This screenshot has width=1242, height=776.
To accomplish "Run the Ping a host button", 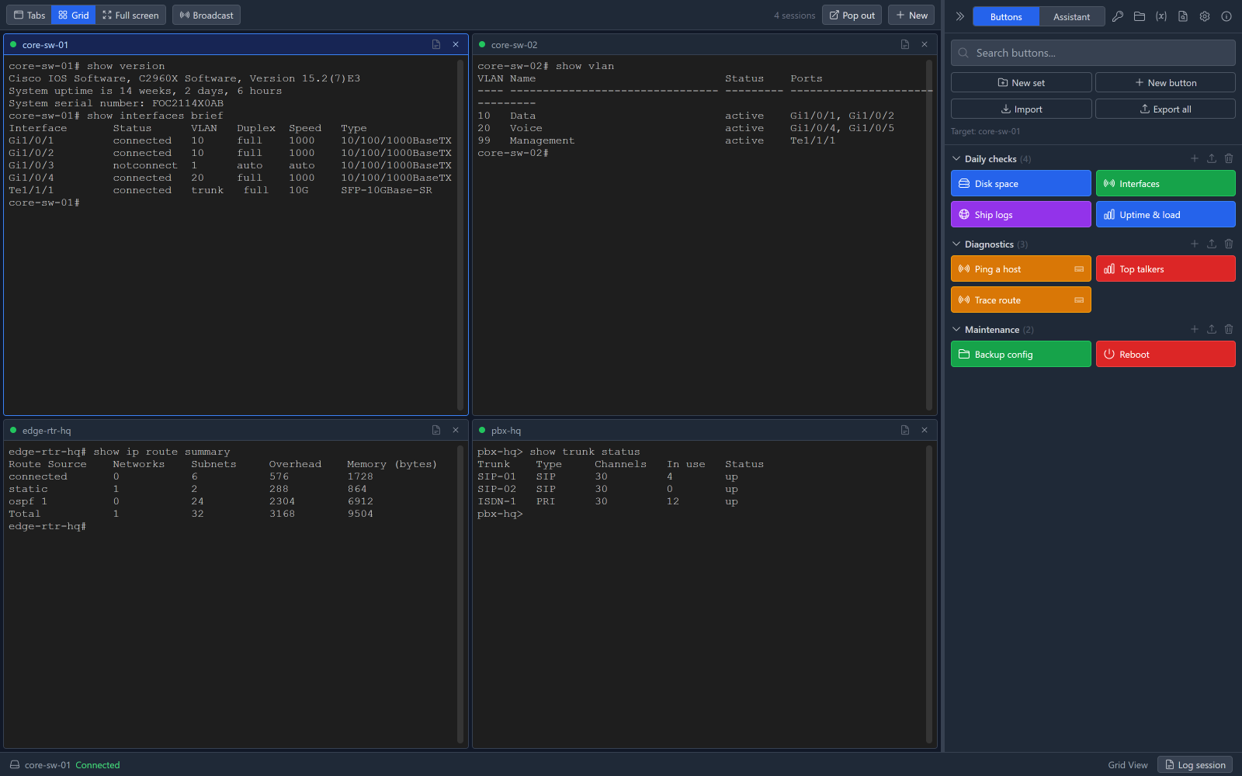I will 1021,268.
